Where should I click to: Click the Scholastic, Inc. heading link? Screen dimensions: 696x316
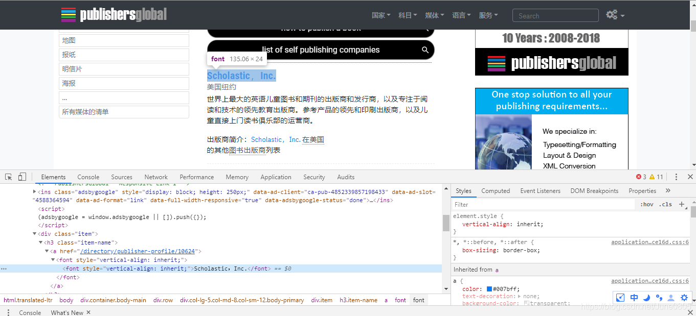(x=241, y=76)
